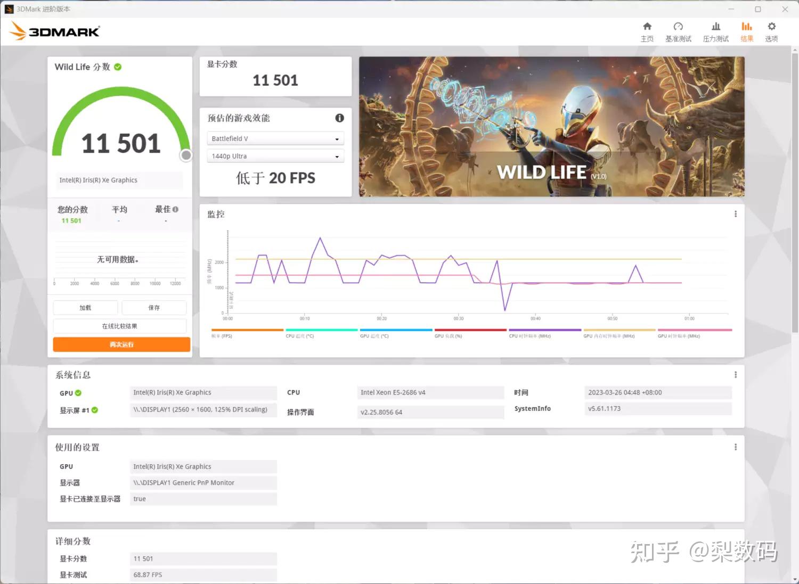This screenshot has height=584, width=799.
Task: Click the info icon next to 最佳 score
Action: (174, 209)
